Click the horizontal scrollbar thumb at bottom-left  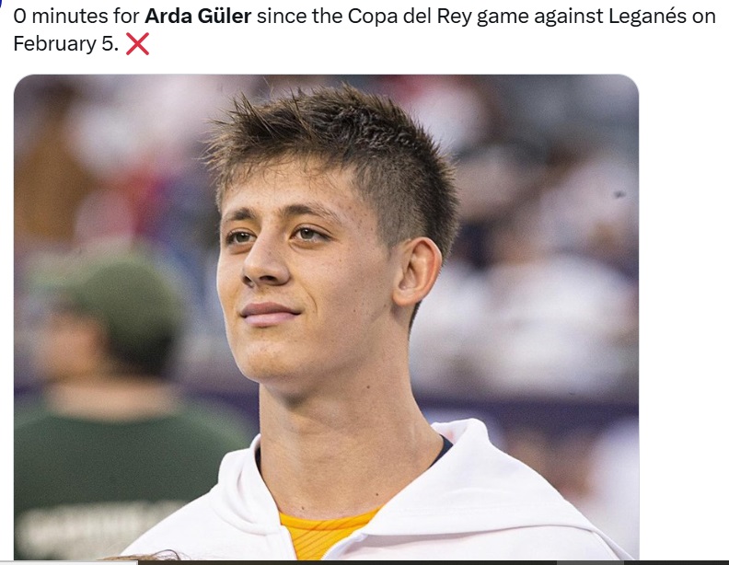coord(69,562)
